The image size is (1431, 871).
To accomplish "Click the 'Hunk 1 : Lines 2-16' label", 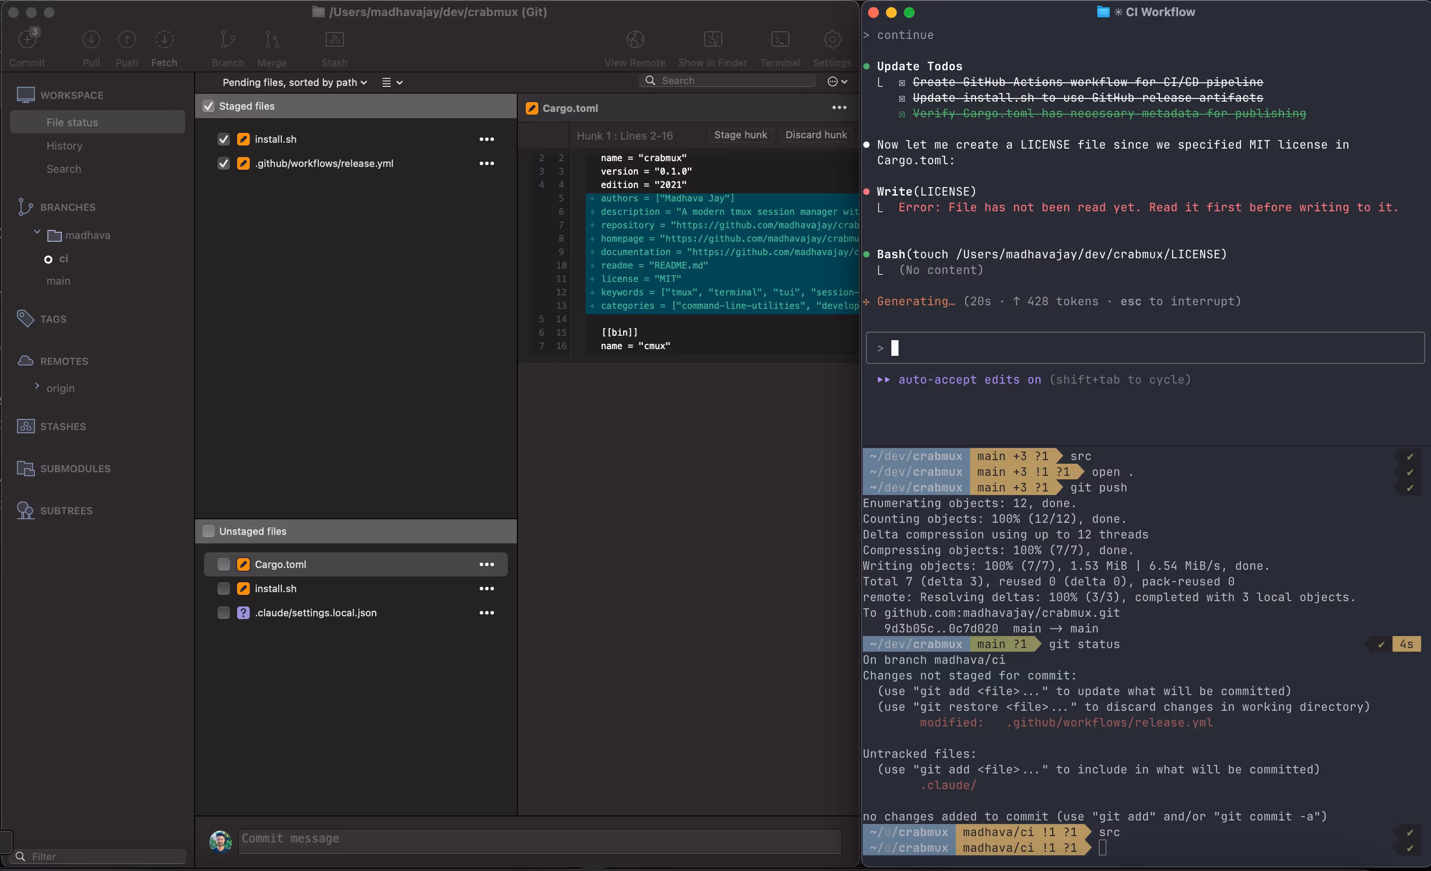I will [x=624, y=135].
